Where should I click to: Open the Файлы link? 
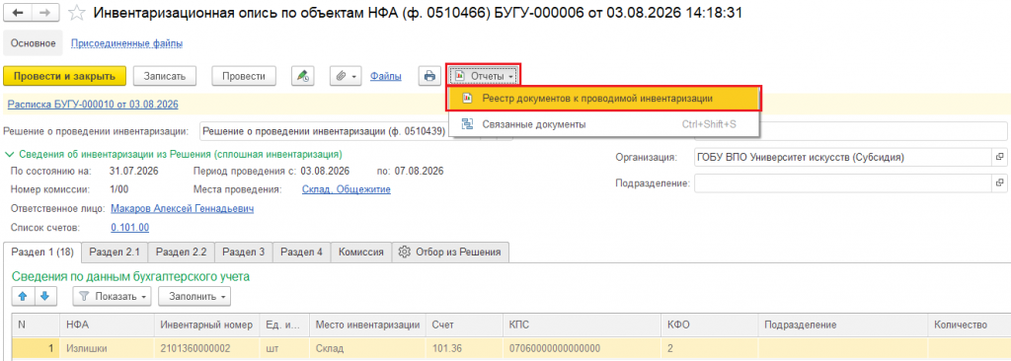(x=386, y=76)
